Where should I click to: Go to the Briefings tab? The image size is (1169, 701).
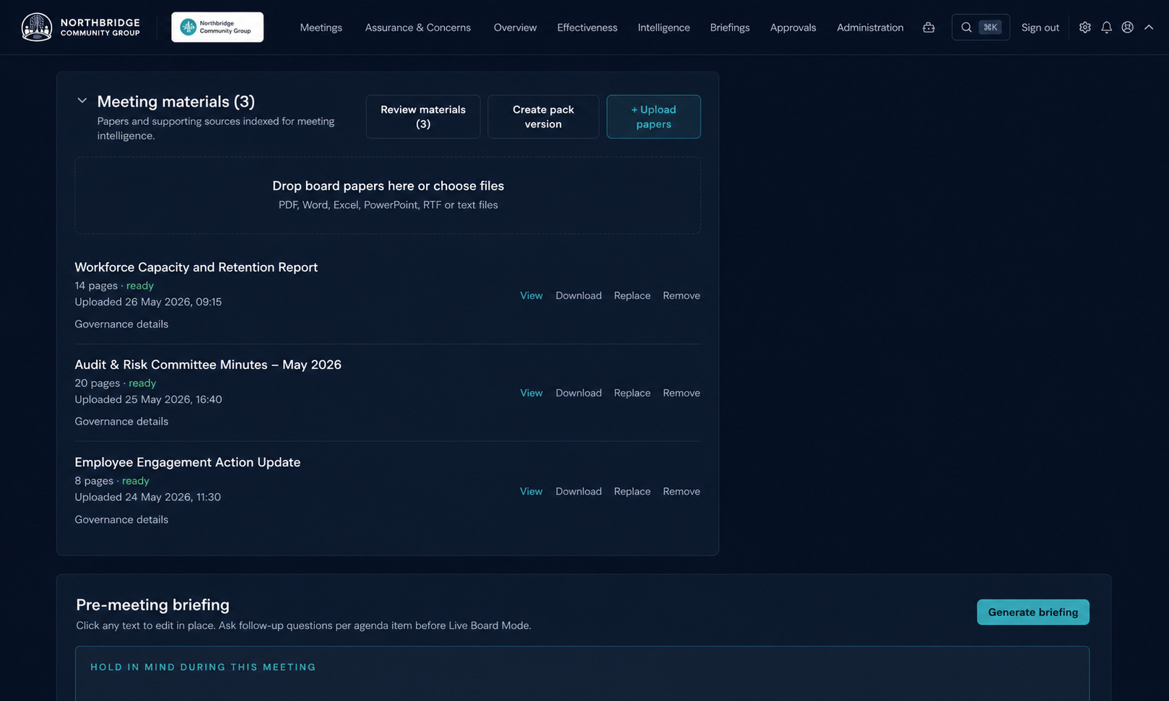coord(729,27)
